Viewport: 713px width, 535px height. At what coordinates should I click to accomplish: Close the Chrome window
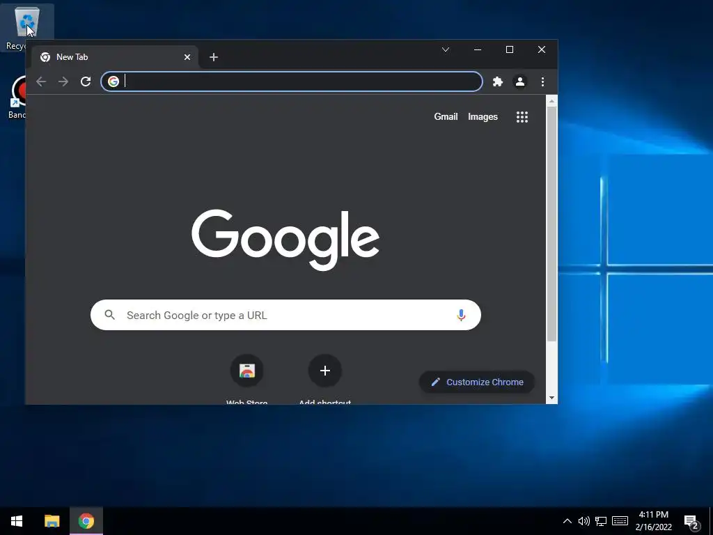click(542, 49)
